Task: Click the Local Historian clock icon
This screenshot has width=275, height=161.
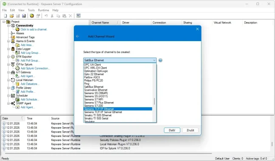Action: click(x=13, y=80)
